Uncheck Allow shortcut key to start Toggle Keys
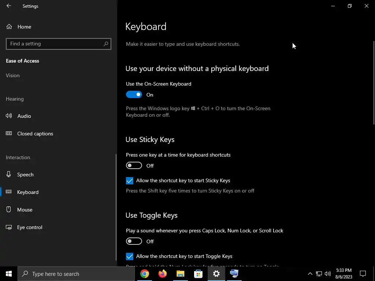This screenshot has height=281, width=375. pyautogui.click(x=130, y=256)
